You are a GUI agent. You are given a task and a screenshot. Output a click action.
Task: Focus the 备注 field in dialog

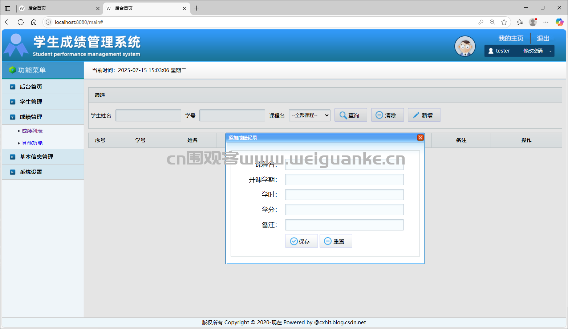point(344,225)
